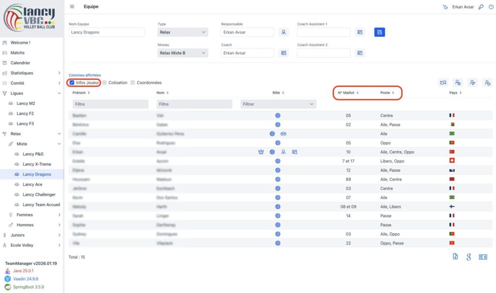Sort table by N° Maillot column

click(x=348, y=93)
